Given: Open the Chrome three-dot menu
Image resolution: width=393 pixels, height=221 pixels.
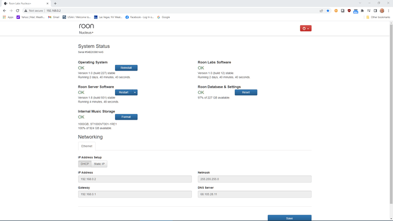Looking at the screenshot, I should 388,11.
